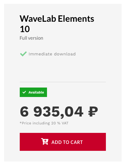Click the ruble currency symbol
The image size is (125, 165).
[93, 111]
